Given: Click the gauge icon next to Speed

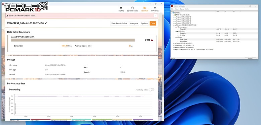Looking at the screenshot, I should 177,37.
